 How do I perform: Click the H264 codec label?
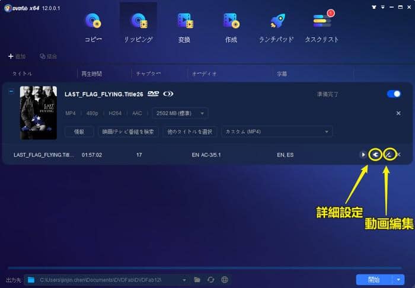(115, 113)
